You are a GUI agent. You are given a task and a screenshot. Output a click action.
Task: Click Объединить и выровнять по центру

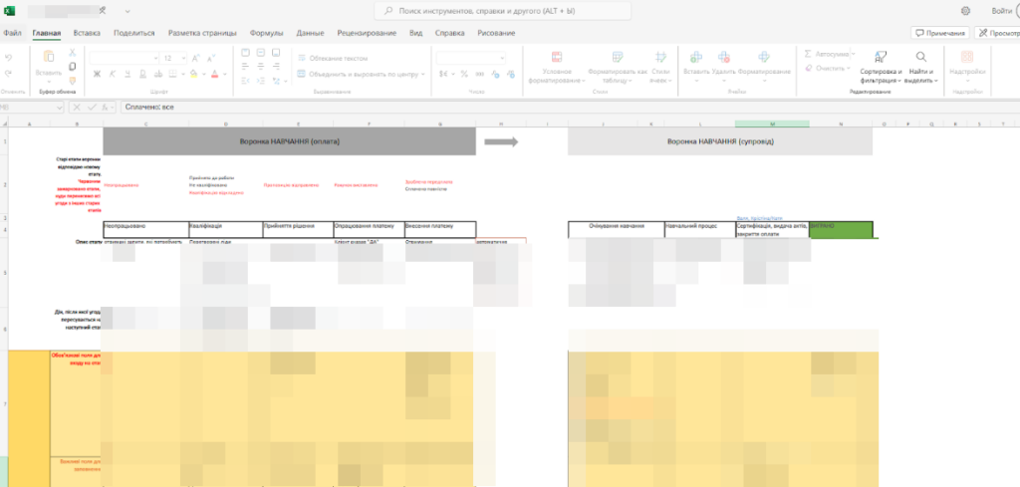tap(361, 74)
